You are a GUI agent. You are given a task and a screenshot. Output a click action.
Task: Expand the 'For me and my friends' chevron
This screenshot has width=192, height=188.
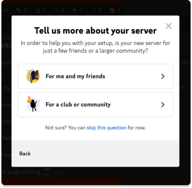pos(163,76)
